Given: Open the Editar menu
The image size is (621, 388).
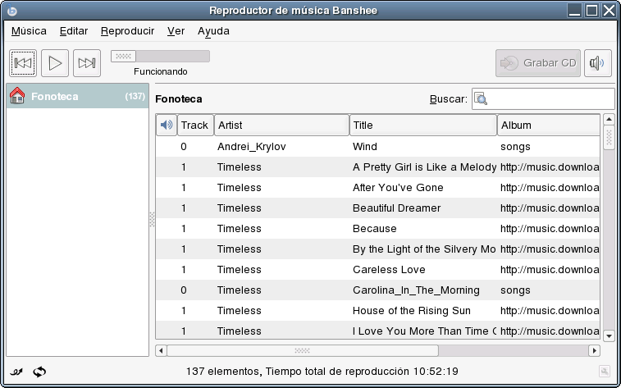Looking at the screenshot, I should [x=74, y=31].
